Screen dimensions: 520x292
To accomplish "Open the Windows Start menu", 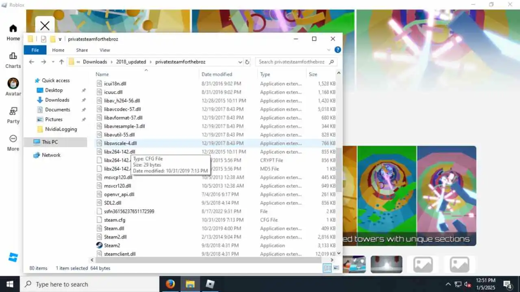I will pos(10,284).
